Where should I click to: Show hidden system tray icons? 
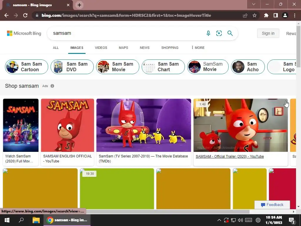(219, 220)
